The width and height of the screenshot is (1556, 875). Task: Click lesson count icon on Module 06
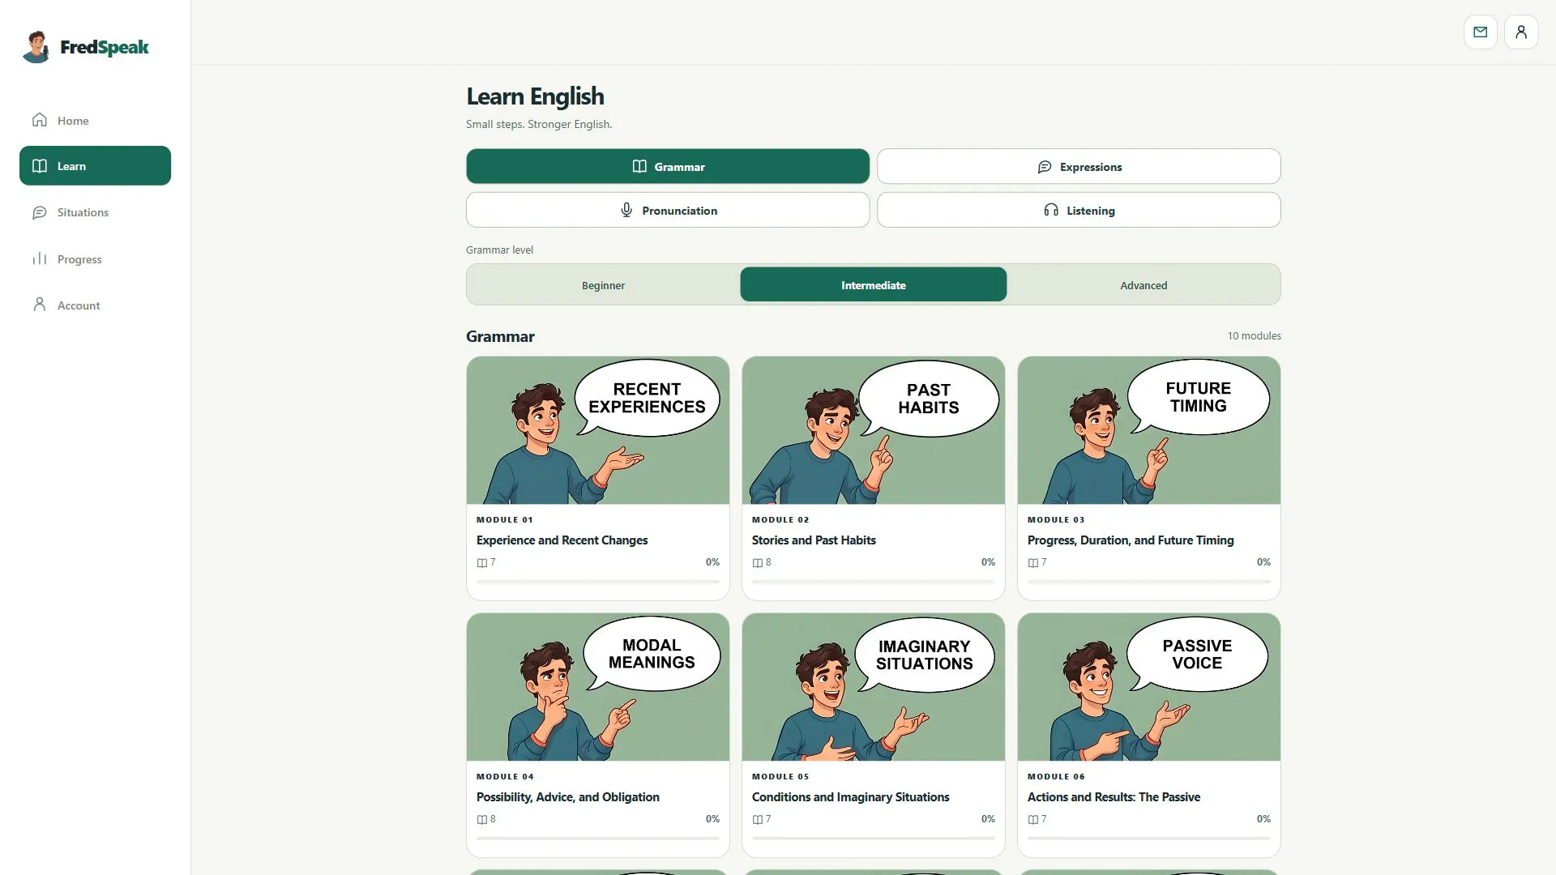point(1033,820)
